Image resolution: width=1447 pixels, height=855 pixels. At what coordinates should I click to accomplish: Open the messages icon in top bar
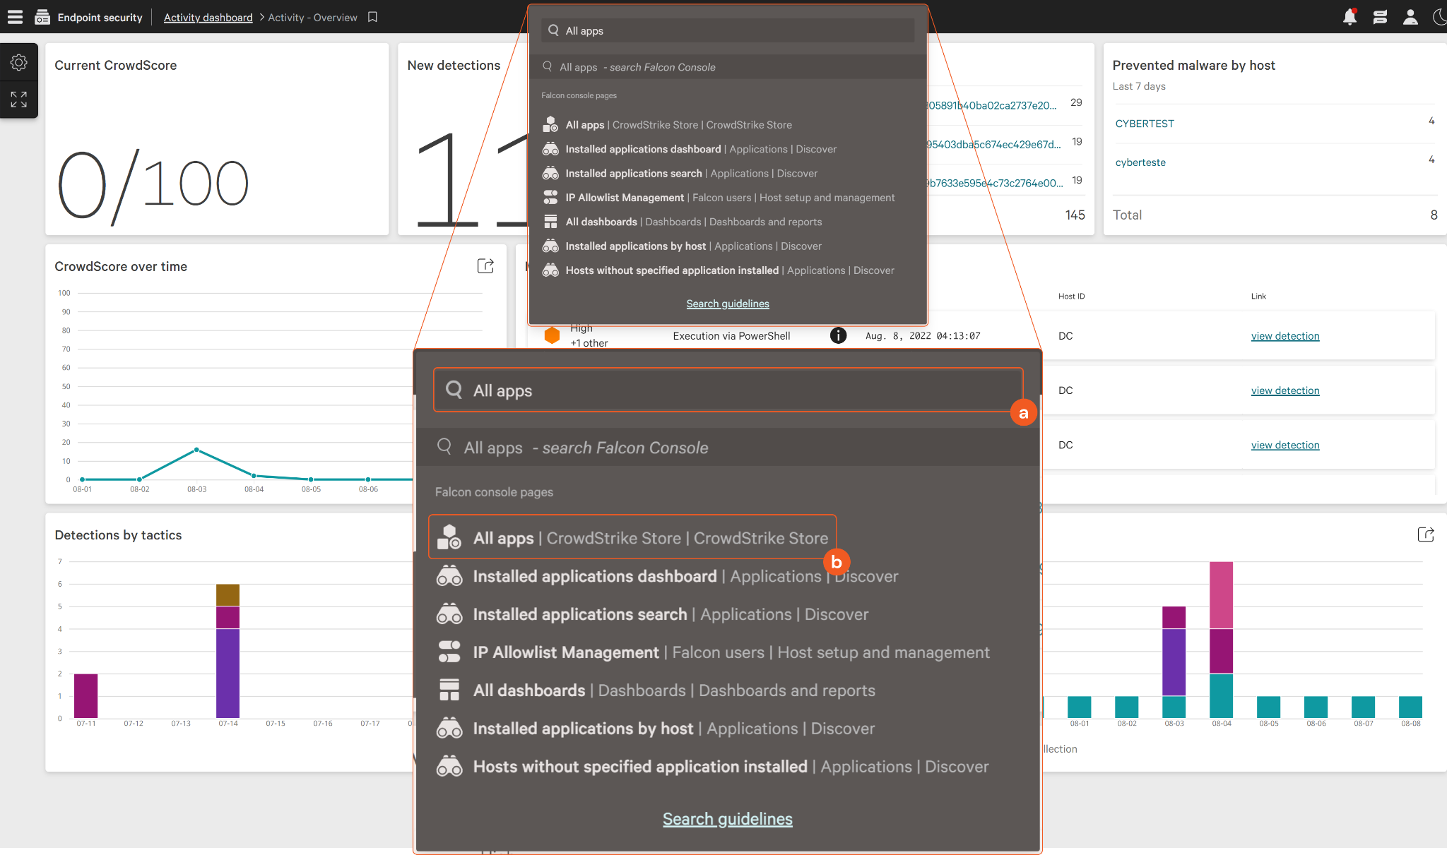click(x=1380, y=17)
